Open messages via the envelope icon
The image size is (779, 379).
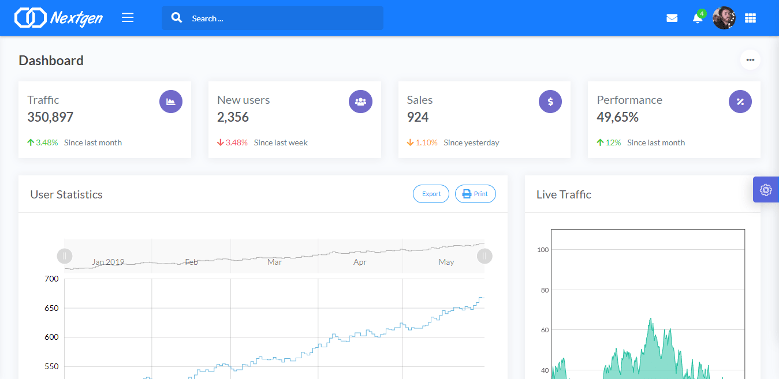[672, 18]
